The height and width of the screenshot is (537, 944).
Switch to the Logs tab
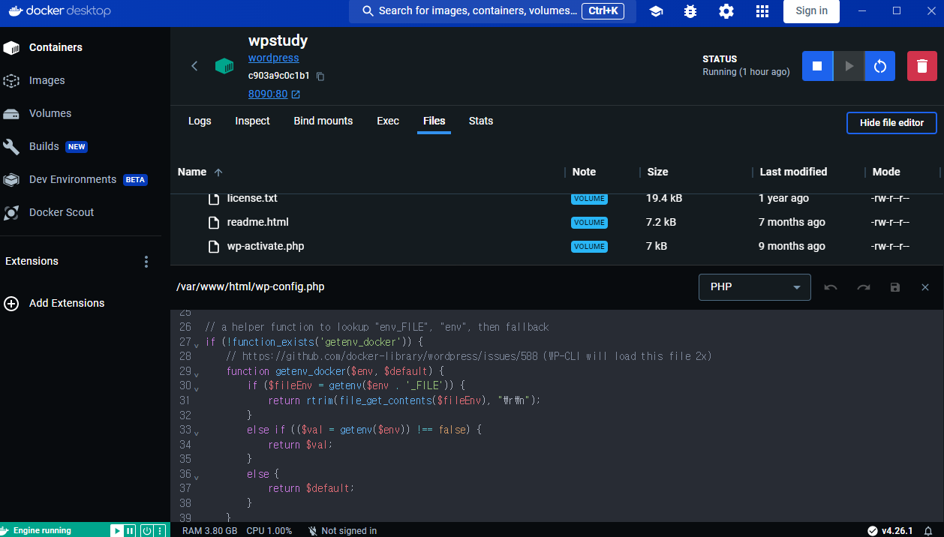point(200,121)
